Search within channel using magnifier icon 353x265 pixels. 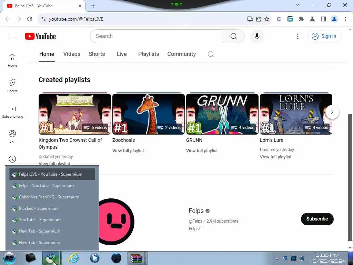point(211,54)
